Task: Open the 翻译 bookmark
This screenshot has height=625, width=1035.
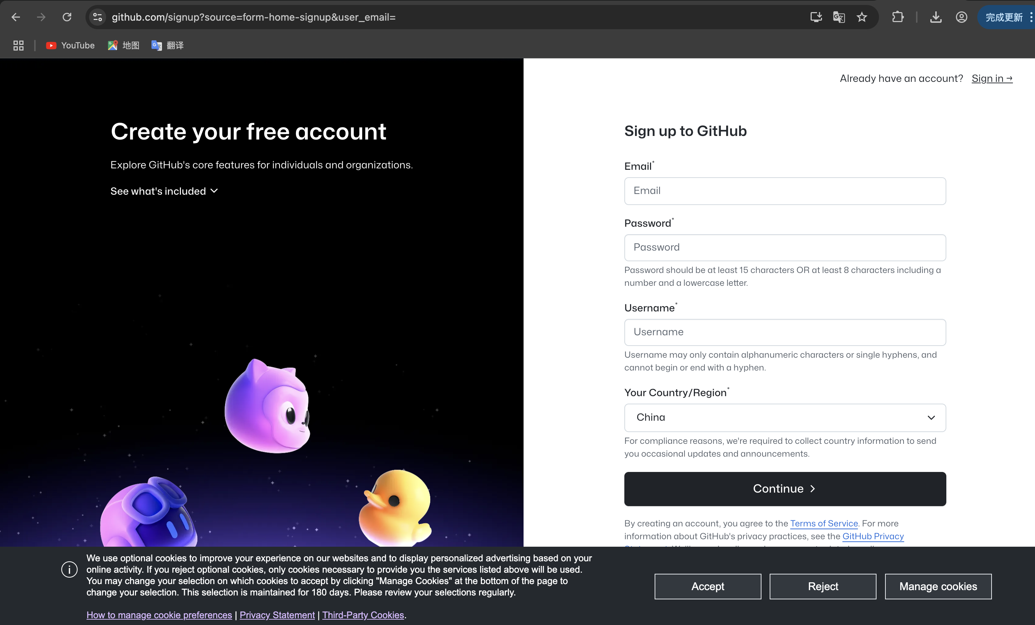Action: 167,45
